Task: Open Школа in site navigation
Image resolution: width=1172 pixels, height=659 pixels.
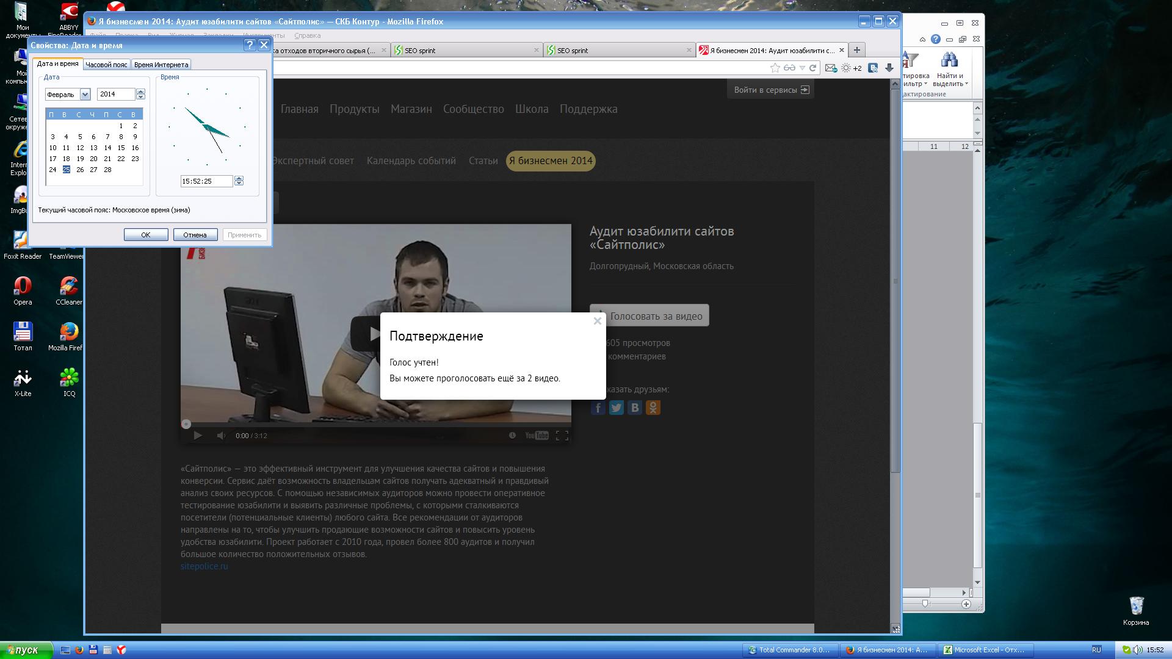Action: 532,109
